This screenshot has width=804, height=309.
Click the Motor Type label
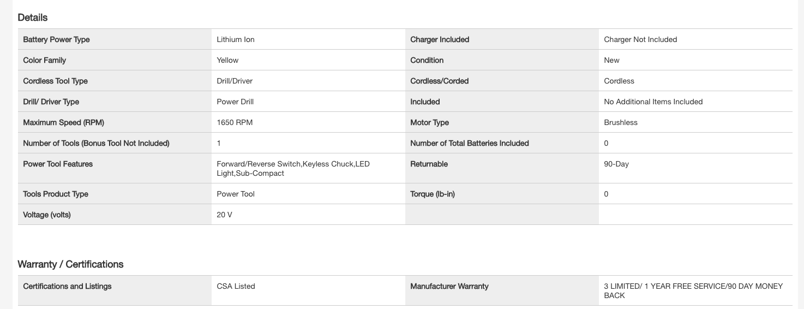pyautogui.click(x=429, y=122)
